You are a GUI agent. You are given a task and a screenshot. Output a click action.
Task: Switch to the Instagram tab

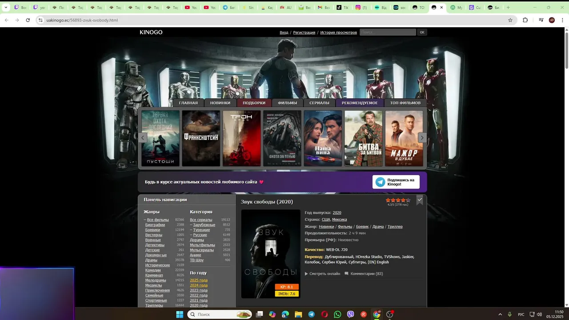(361, 8)
